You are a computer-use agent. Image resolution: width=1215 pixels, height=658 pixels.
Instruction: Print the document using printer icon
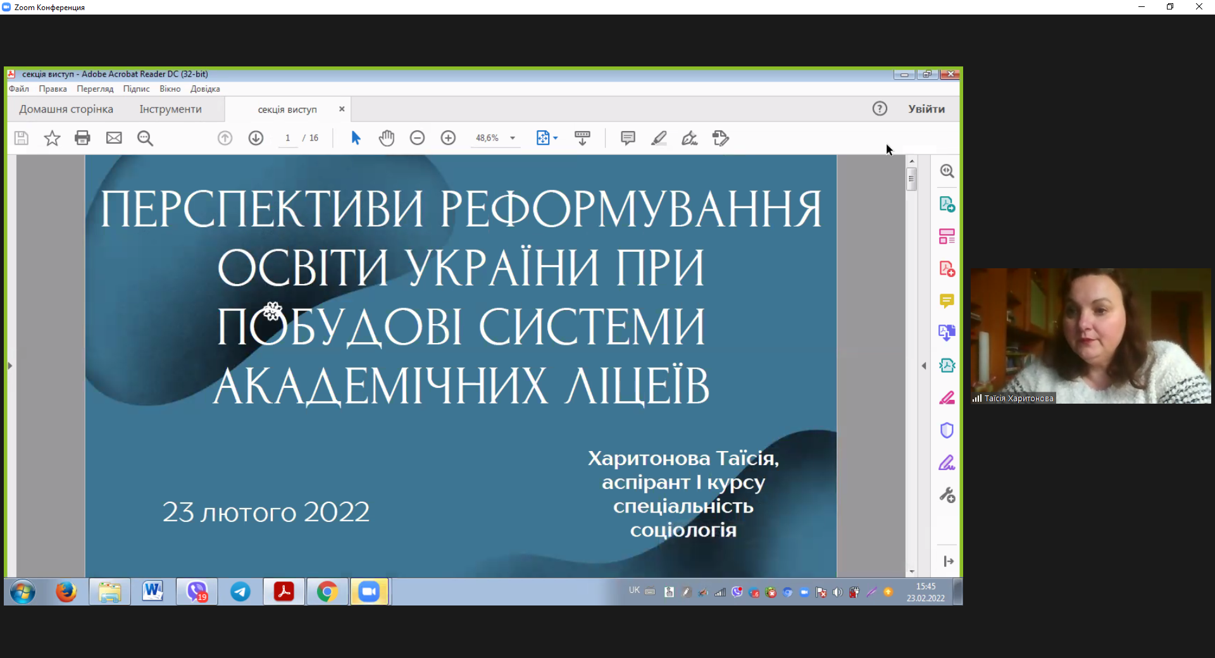point(82,138)
